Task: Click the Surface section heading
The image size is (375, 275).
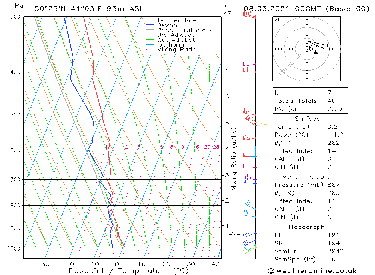Action: pyautogui.click(x=307, y=119)
